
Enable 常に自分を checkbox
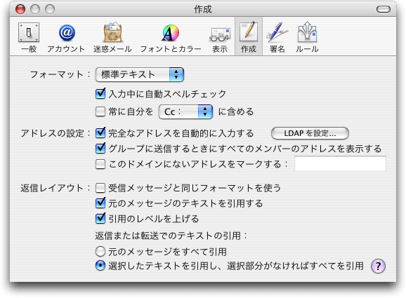100,111
